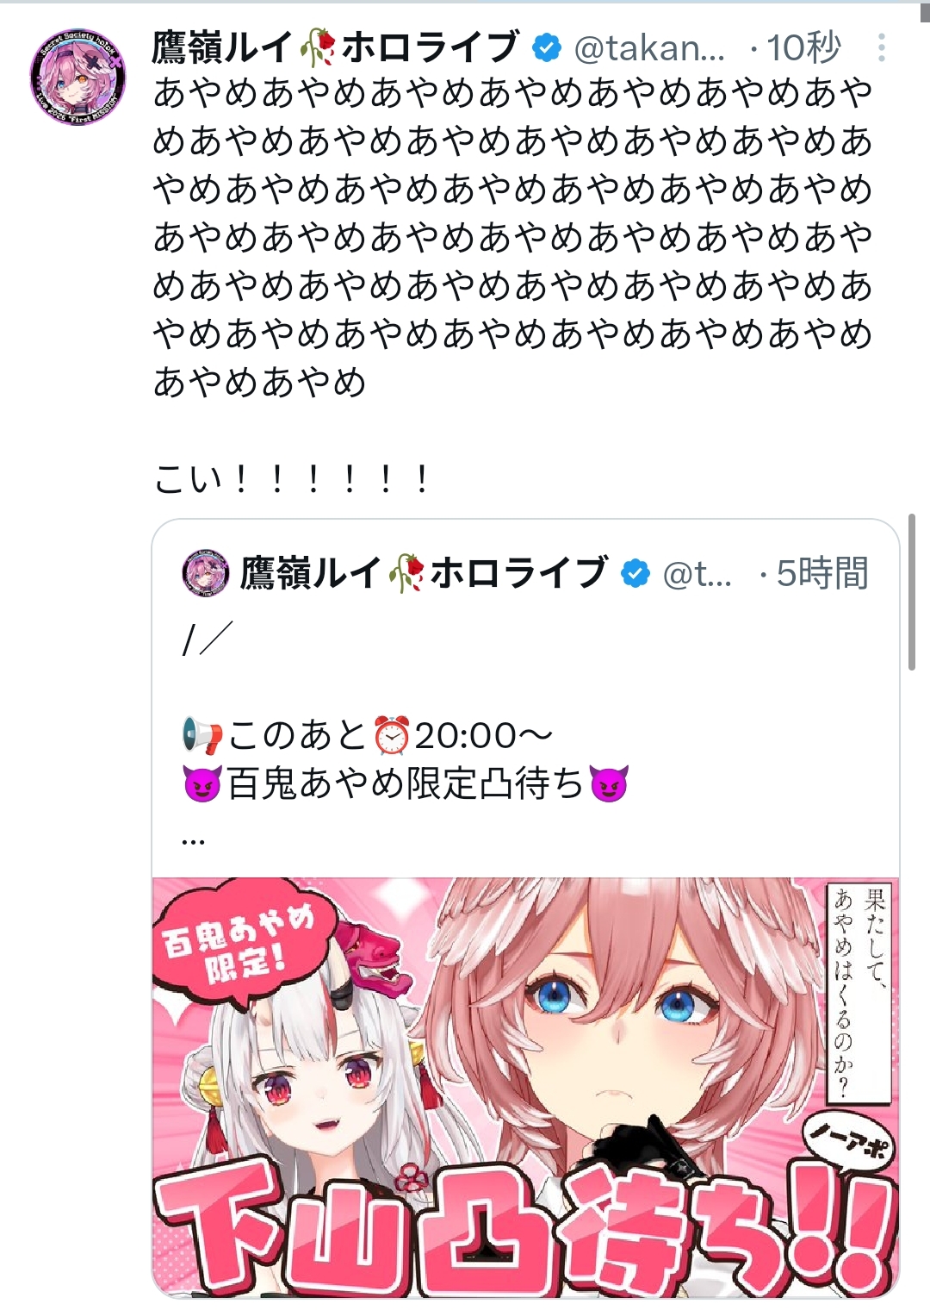Expand the quoted tweet's truncated text ellipsis
This screenshot has height=1310, width=930.
tap(194, 839)
